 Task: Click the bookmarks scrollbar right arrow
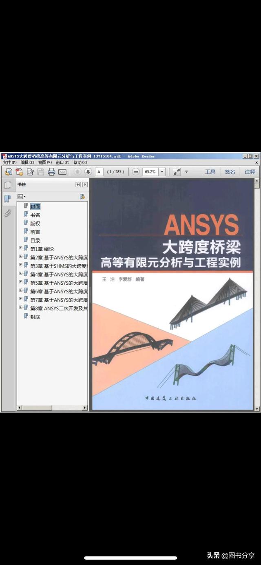[85, 408]
